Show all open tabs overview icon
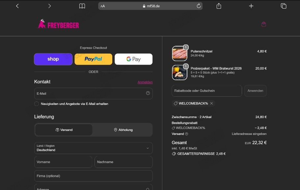300x190 pixels. 283,6
